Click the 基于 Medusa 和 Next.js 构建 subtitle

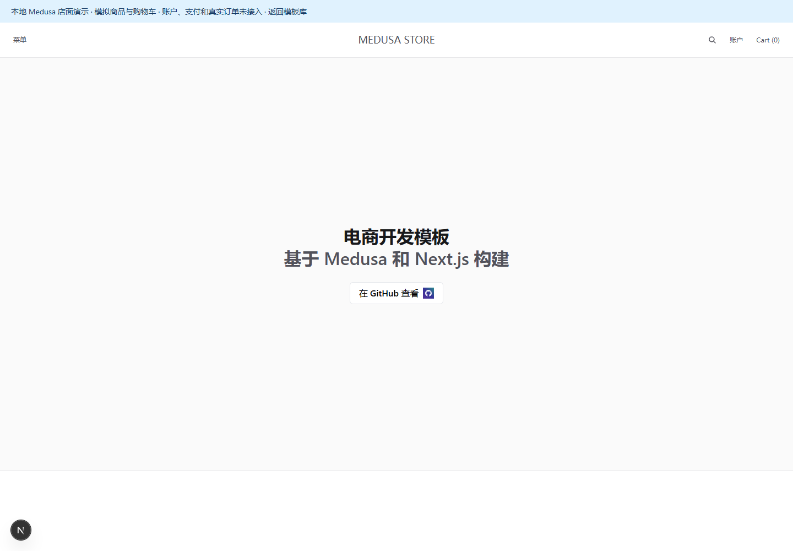pyautogui.click(x=397, y=259)
